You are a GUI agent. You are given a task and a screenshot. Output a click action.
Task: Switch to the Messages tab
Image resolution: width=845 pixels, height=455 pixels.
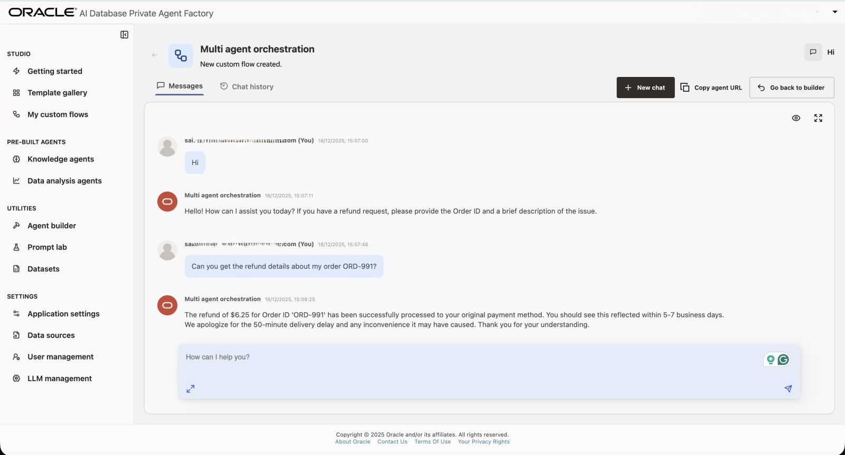pos(180,86)
